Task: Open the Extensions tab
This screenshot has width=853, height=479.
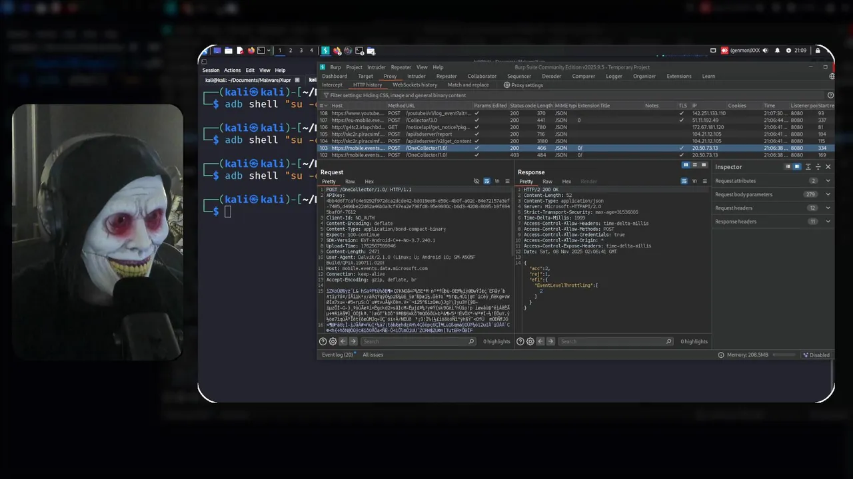Action: coord(679,76)
